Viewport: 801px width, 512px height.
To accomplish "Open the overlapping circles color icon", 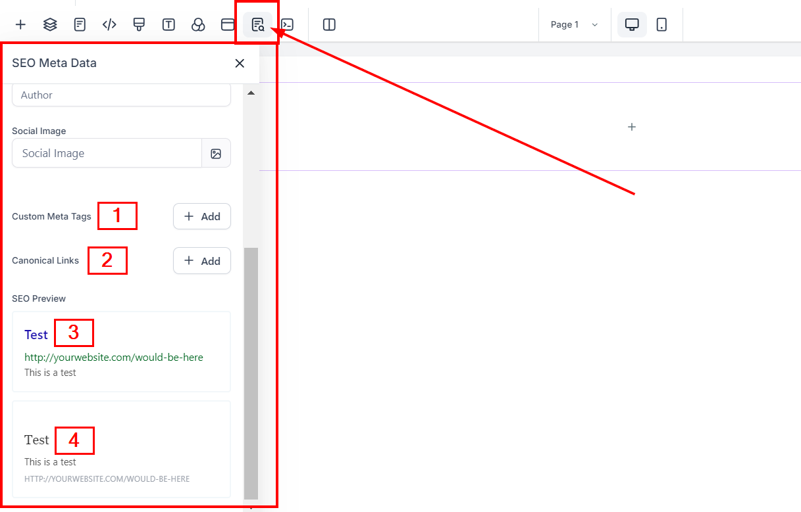I will click(198, 25).
